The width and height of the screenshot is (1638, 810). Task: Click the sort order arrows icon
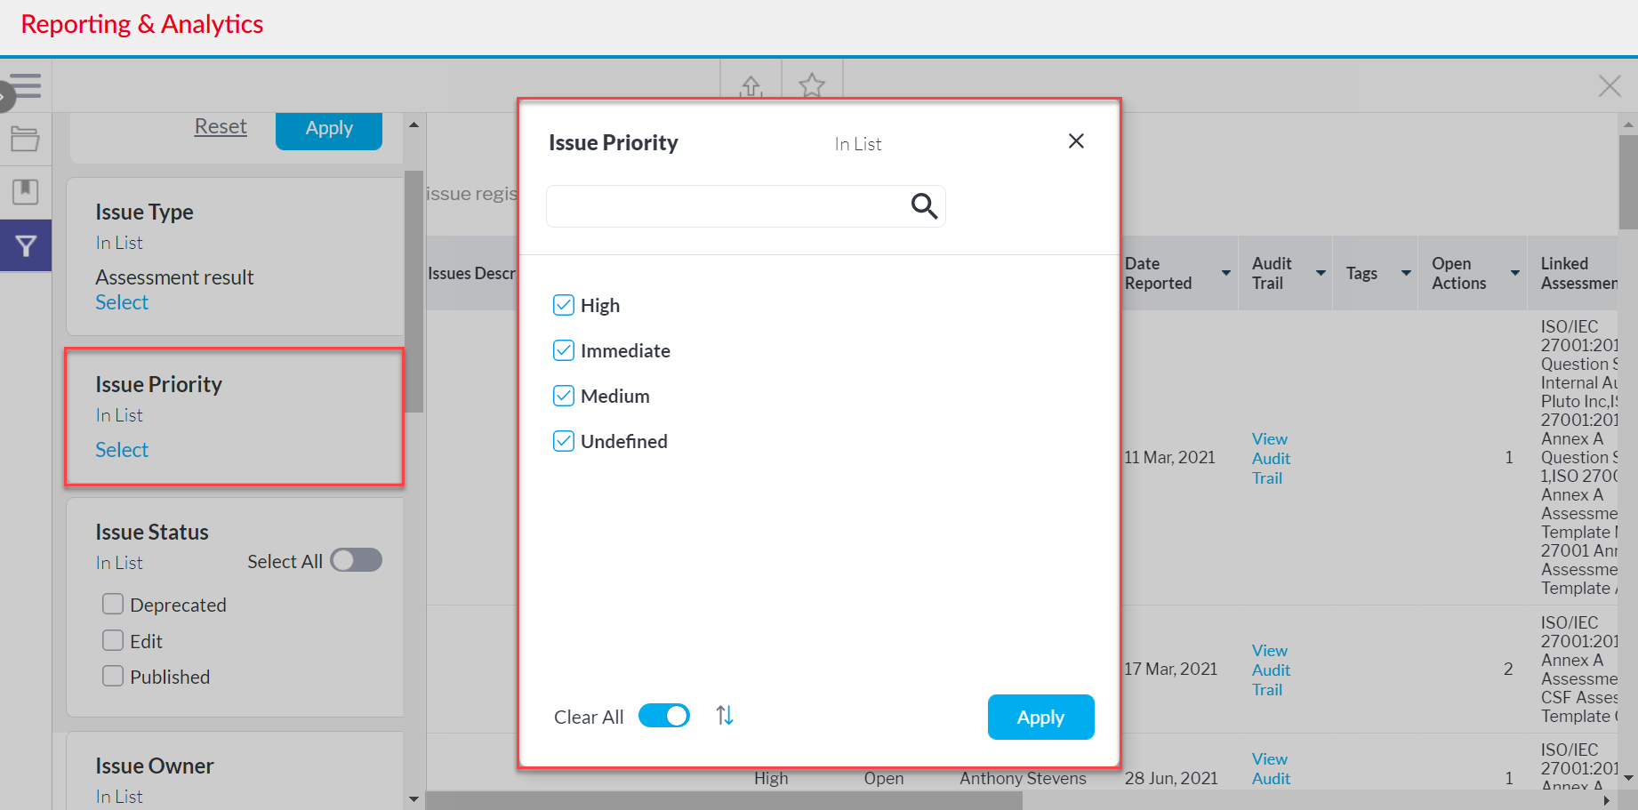point(725,716)
